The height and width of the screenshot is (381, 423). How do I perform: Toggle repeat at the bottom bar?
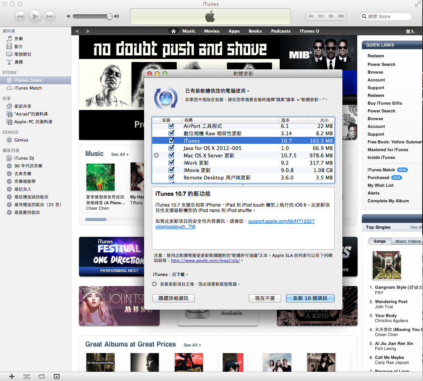point(42,376)
